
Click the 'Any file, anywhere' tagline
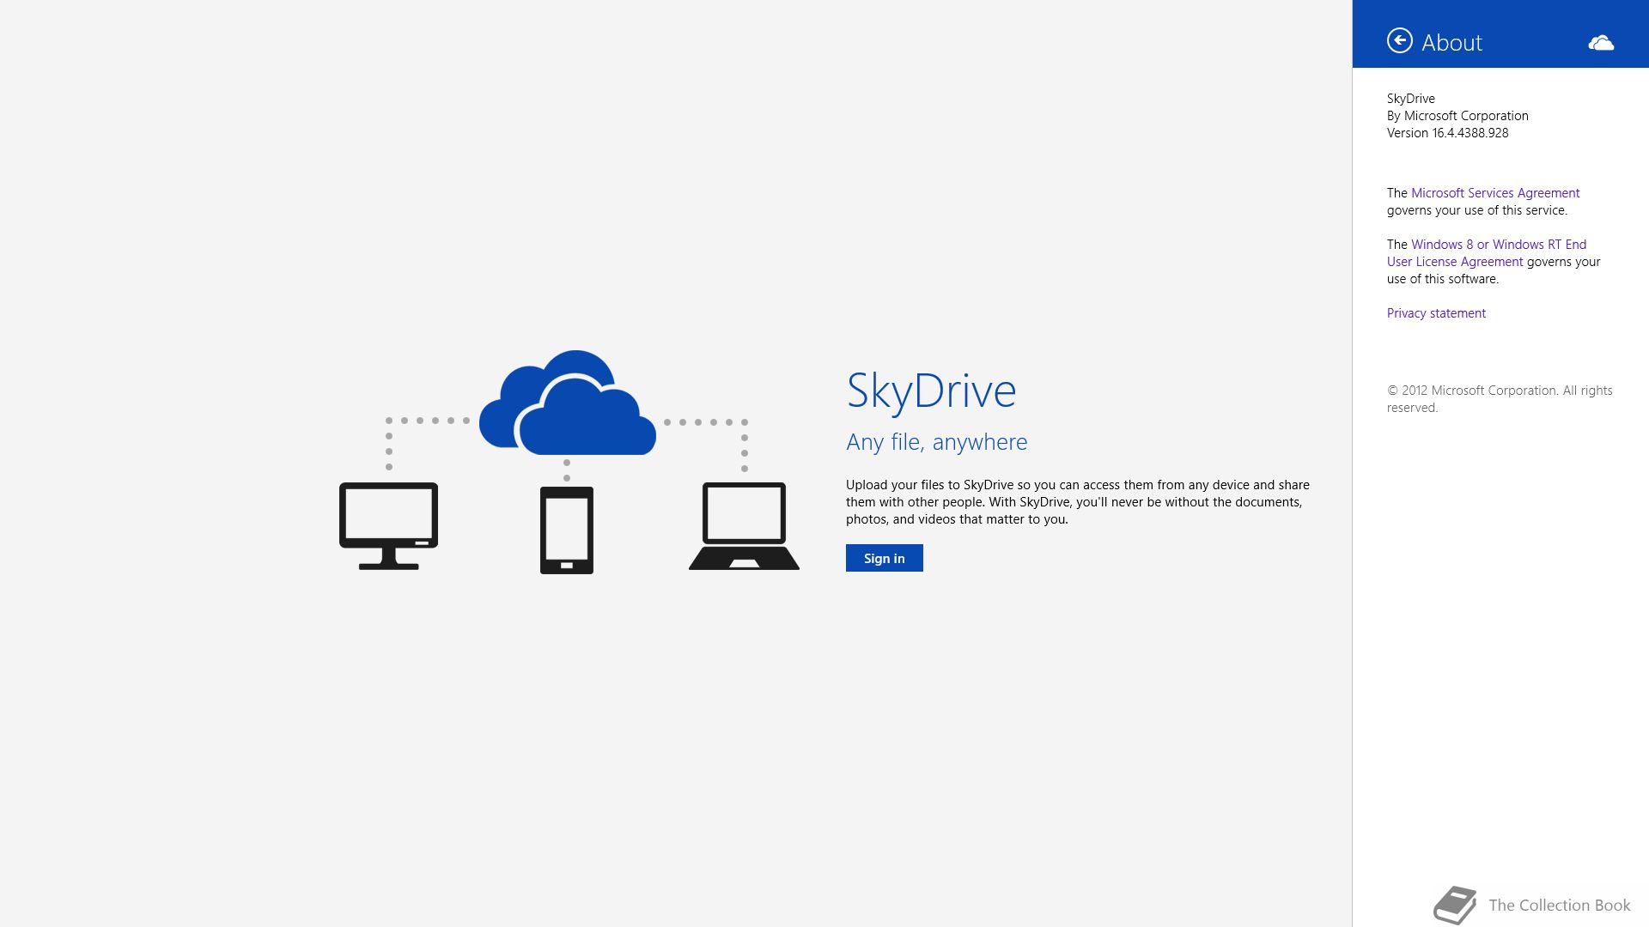coord(937,442)
